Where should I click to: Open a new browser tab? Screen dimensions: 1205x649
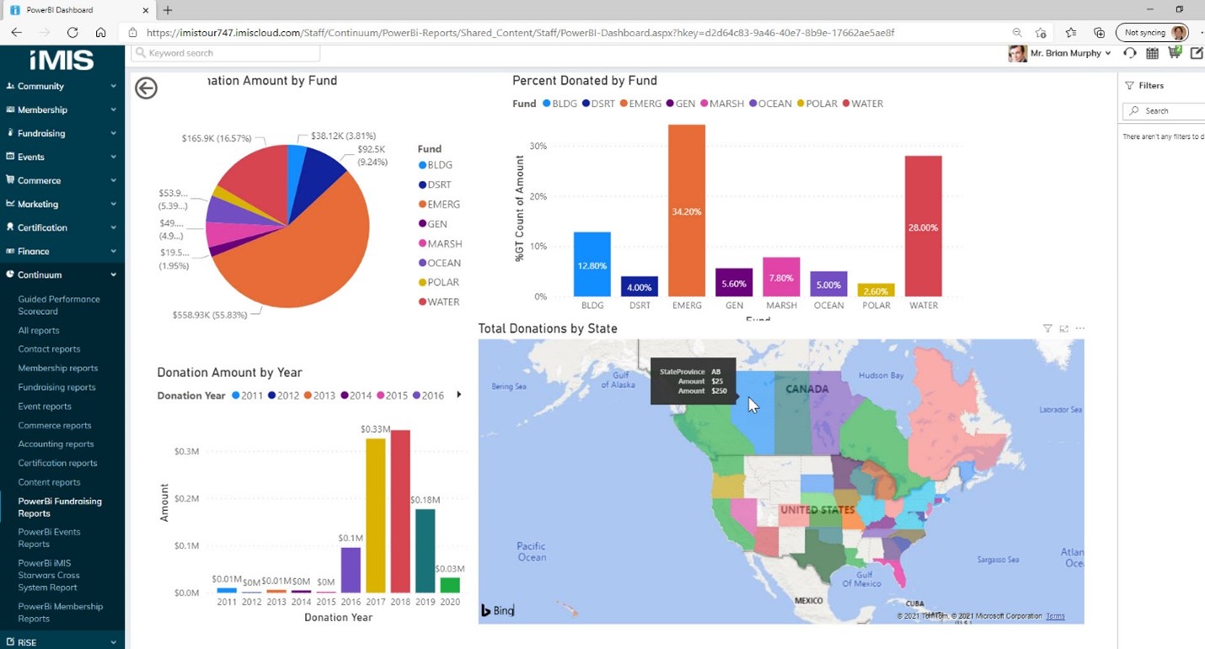[x=168, y=10]
